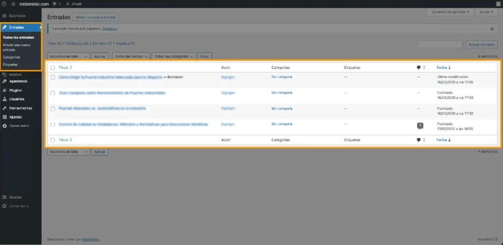Click the Aplicar button below the table

point(100,152)
